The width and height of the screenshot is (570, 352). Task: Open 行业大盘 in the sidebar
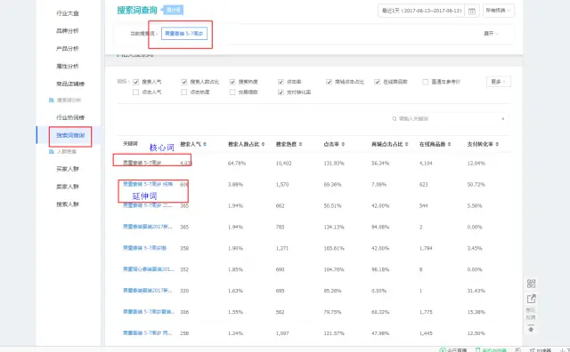click(68, 13)
